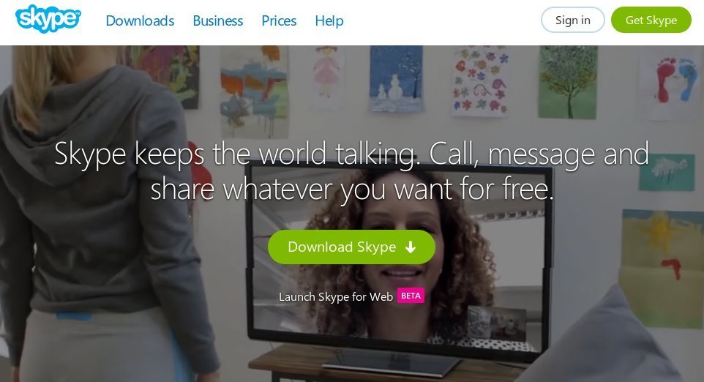Click the pink BETA badge
Viewport: 704px width, 382px height.
click(411, 296)
